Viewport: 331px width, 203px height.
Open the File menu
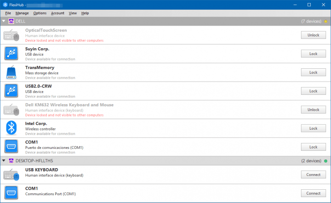8,13
